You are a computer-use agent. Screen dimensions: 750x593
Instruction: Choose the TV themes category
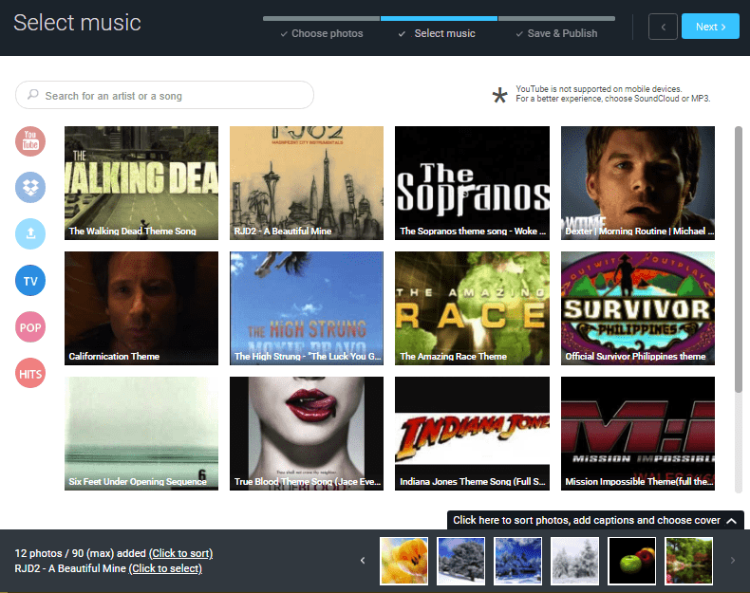coord(30,281)
